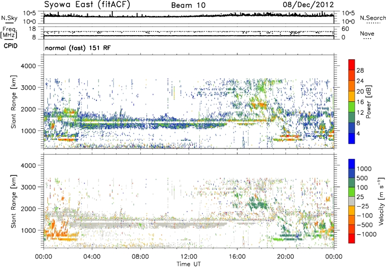The width and height of the screenshot is (386, 267).
Task: Click "Slant Range [km]" label of velocity panel
Action: point(14,201)
